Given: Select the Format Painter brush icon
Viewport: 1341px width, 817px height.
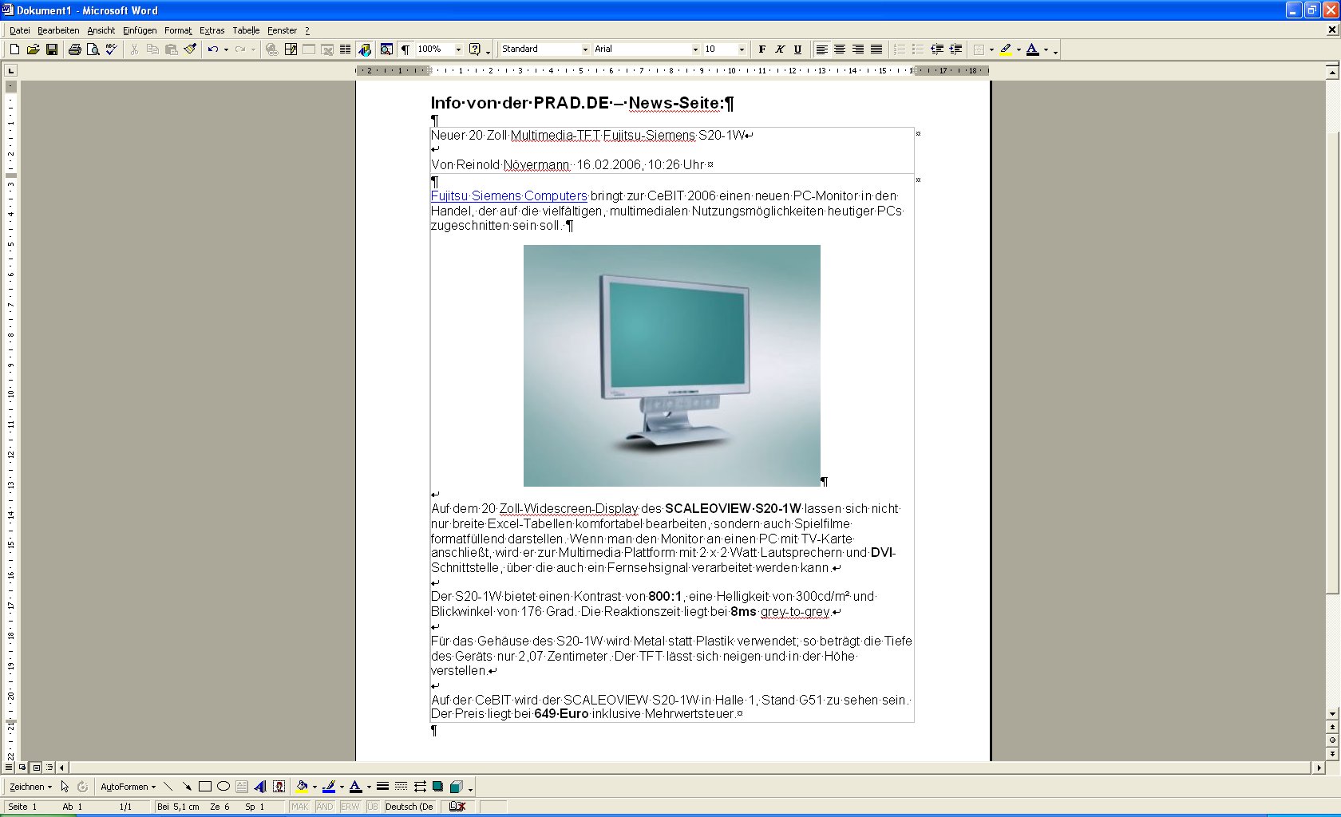Looking at the screenshot, I should click(190, 49).
